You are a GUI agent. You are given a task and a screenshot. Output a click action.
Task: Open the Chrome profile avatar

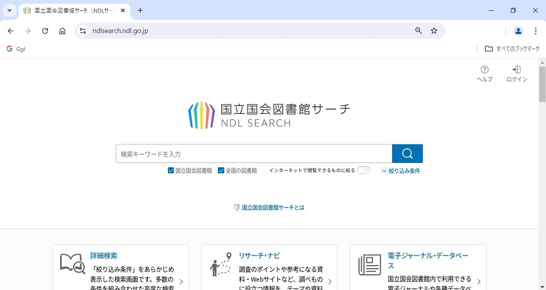pos(518,31)
